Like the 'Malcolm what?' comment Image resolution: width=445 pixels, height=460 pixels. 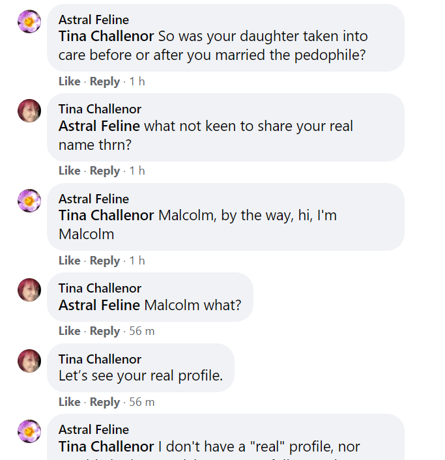[70, 330]
